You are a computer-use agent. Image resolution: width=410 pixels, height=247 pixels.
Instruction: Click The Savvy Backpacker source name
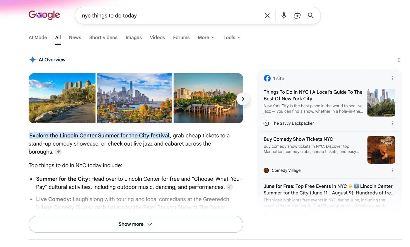pos(293,123)
